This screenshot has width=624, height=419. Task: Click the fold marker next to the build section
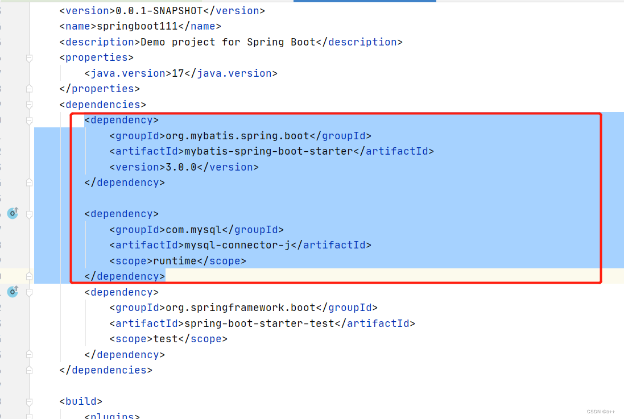click(x=28, y=401)
